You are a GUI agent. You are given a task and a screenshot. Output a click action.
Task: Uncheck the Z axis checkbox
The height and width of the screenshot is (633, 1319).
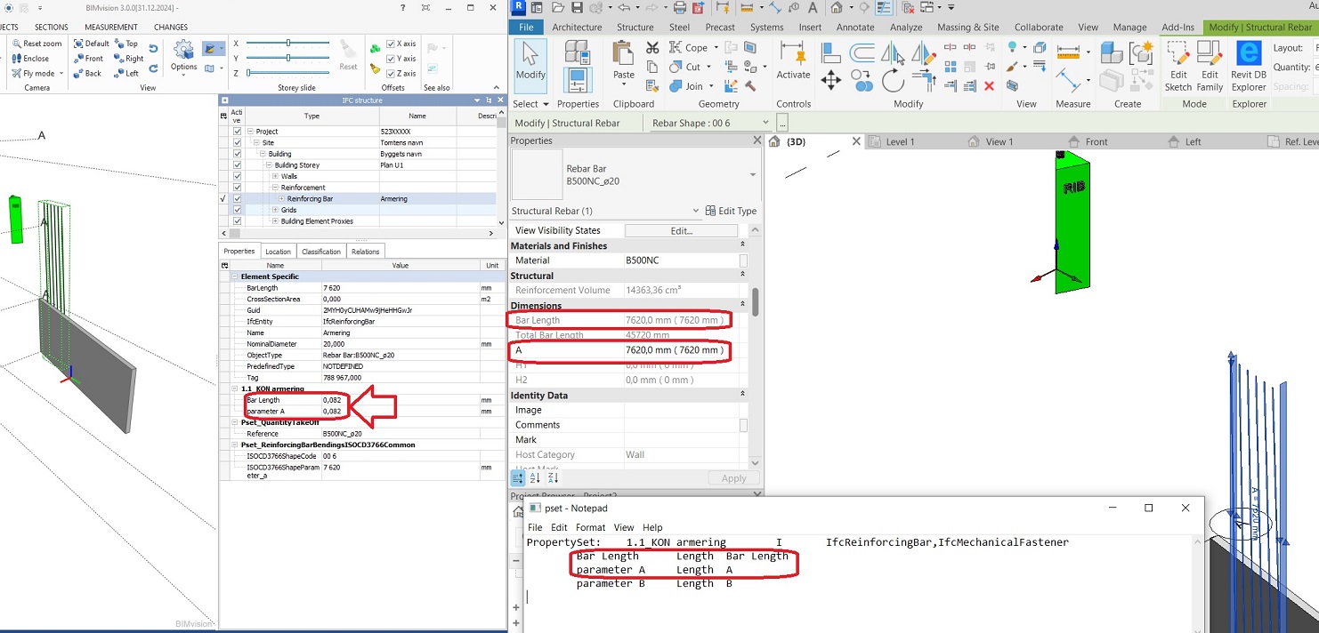[391, 73]
